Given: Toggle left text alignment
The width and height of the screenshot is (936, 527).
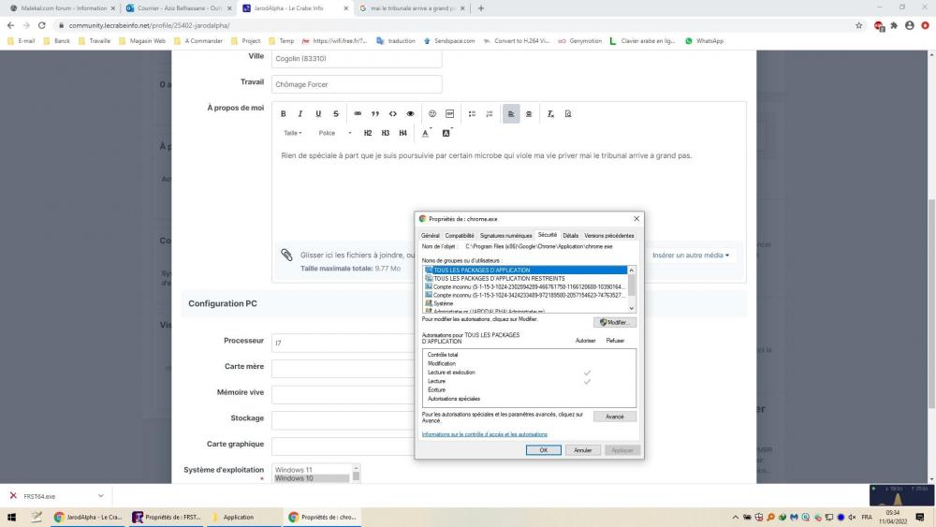Looking at the screenshot, I should [511, 113].
